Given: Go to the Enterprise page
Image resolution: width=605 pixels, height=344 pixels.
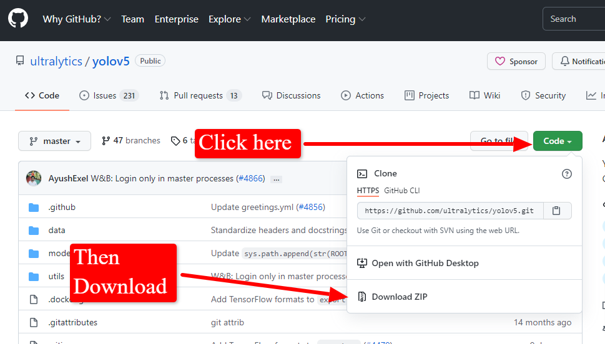Looking at the screenshot, I should (x=176, y=19).
